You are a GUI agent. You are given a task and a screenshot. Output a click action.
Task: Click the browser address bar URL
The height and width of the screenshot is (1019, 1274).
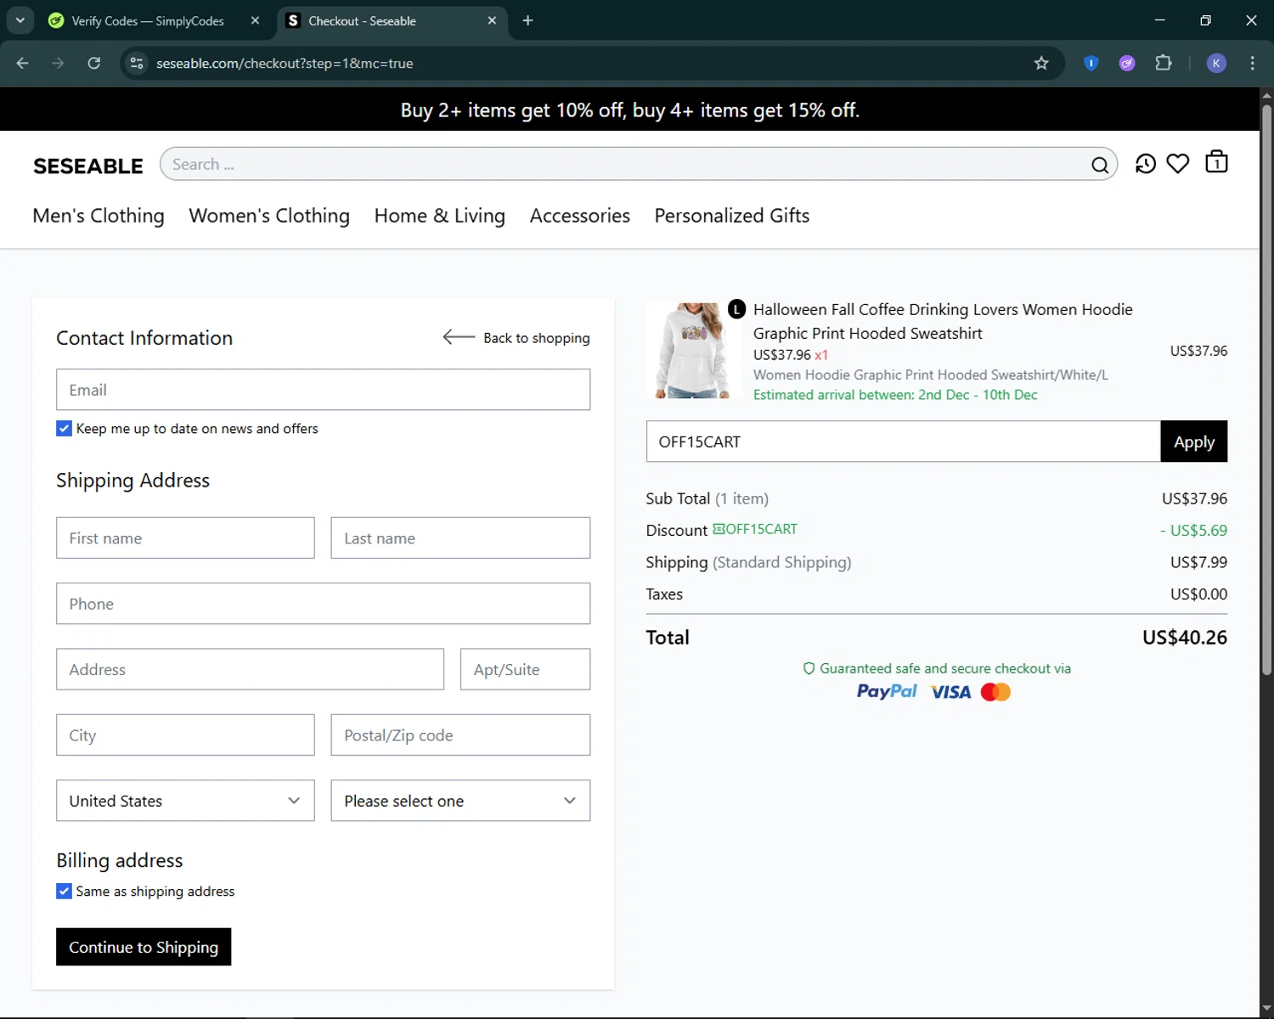(x=285, y=64)
